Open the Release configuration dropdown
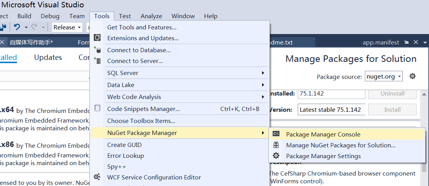Screen dimensions: 429x186 tap(67, 27)
